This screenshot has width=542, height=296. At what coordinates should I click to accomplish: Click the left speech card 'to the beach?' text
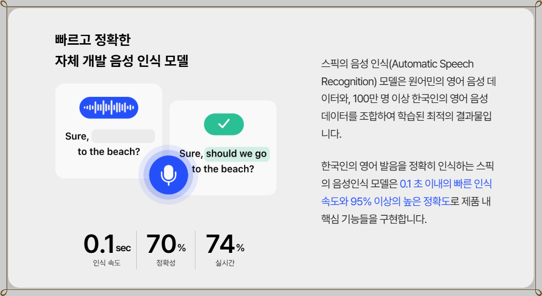(x=109, y=152)
